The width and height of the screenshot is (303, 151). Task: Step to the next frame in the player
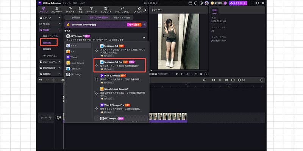click(x=182, y=74)
